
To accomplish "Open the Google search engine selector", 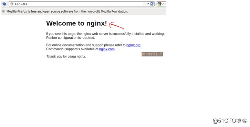I will tap(160, 4).
